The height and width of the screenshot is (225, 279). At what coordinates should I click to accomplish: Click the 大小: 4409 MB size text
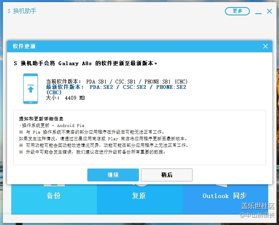click(65, 98)
